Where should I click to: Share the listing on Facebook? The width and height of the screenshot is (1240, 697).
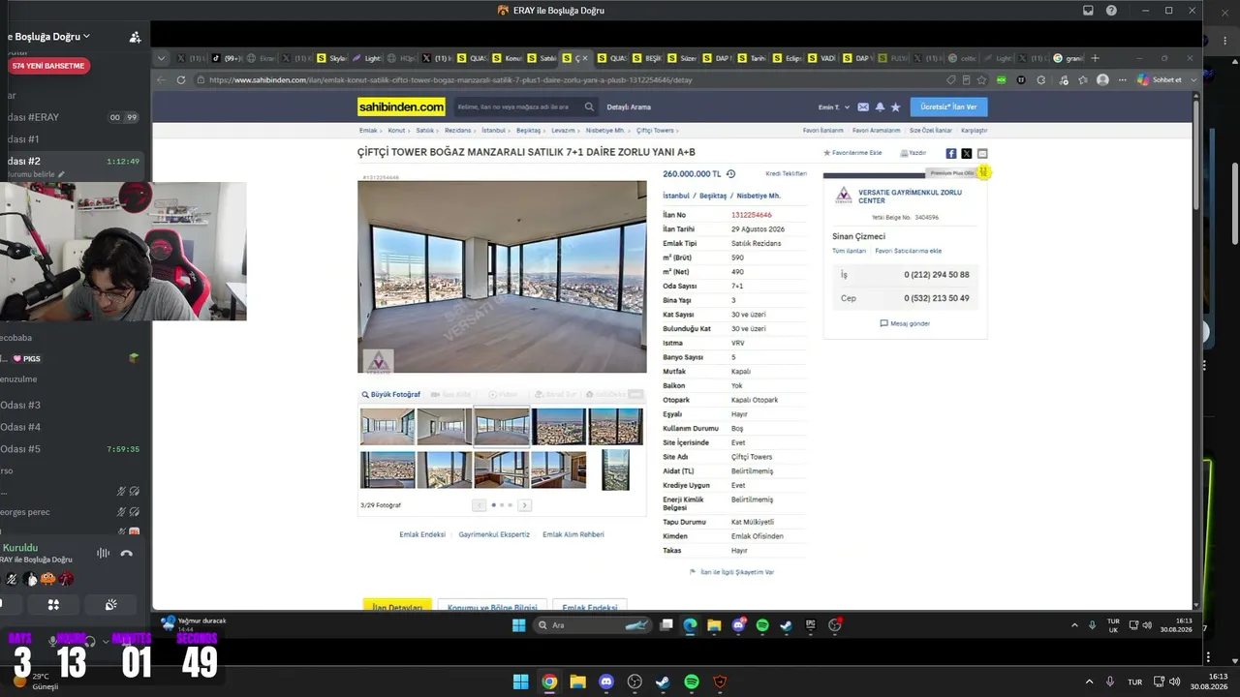click(x=951, y=153)
